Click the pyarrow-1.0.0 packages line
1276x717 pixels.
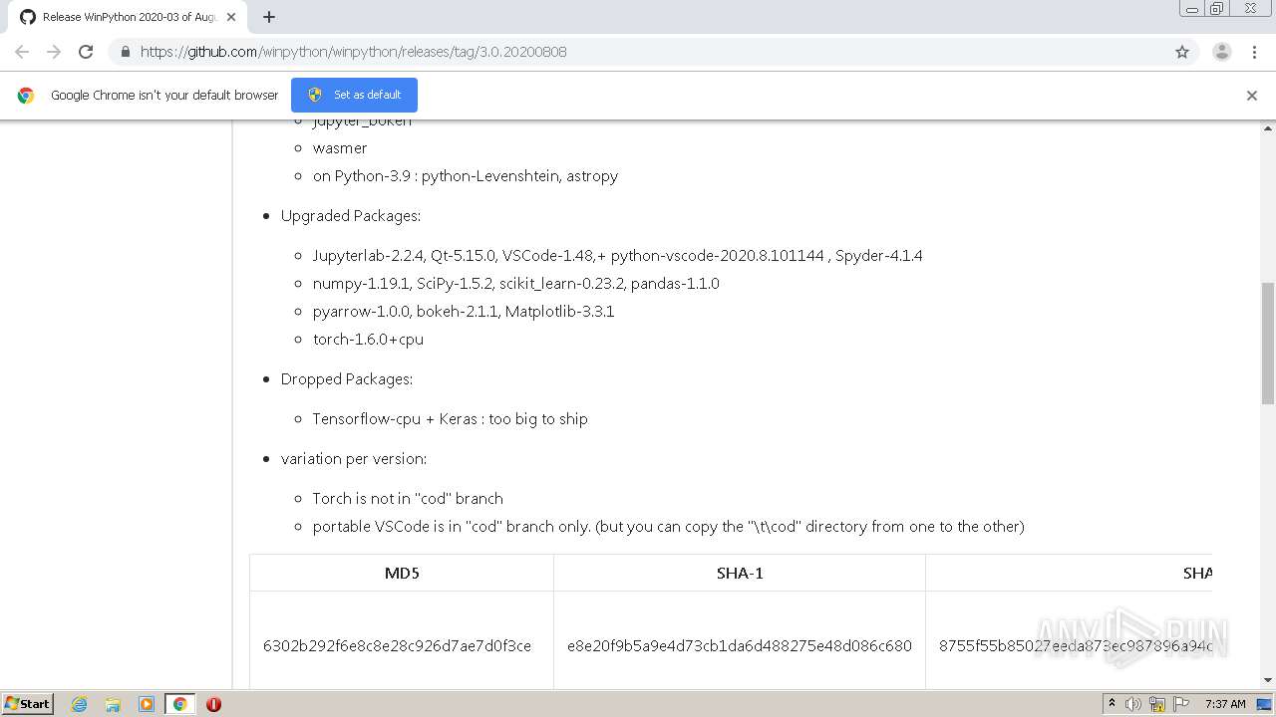464,311
